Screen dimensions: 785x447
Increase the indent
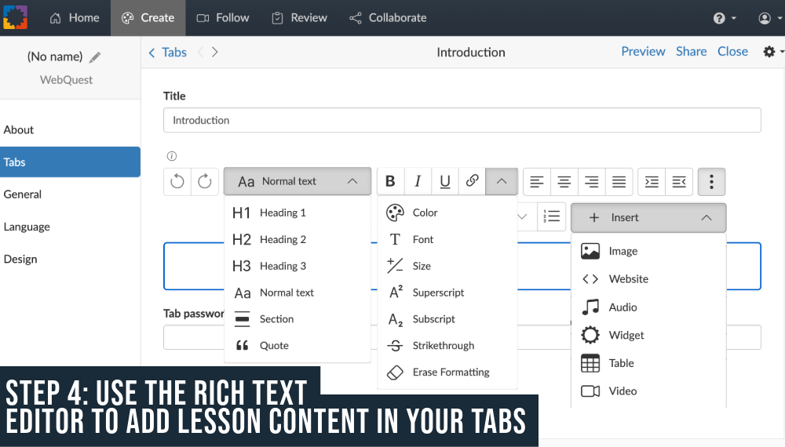[652, 181]
